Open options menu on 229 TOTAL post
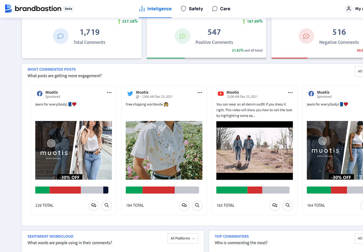Screen dimensions: 363x252 pyautogui.click(x=109, y=92)
